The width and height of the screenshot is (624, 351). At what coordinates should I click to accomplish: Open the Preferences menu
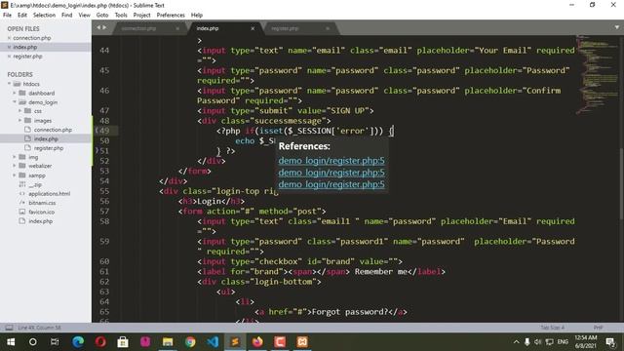point(171,16)
